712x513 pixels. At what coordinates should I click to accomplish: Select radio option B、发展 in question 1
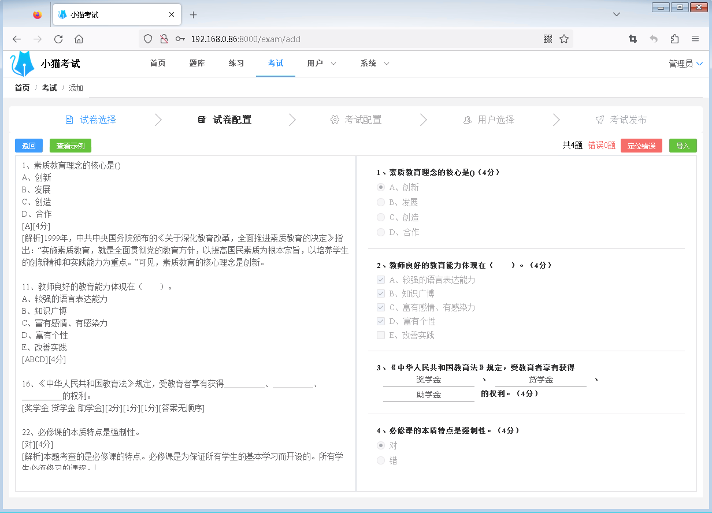[381, 202]
